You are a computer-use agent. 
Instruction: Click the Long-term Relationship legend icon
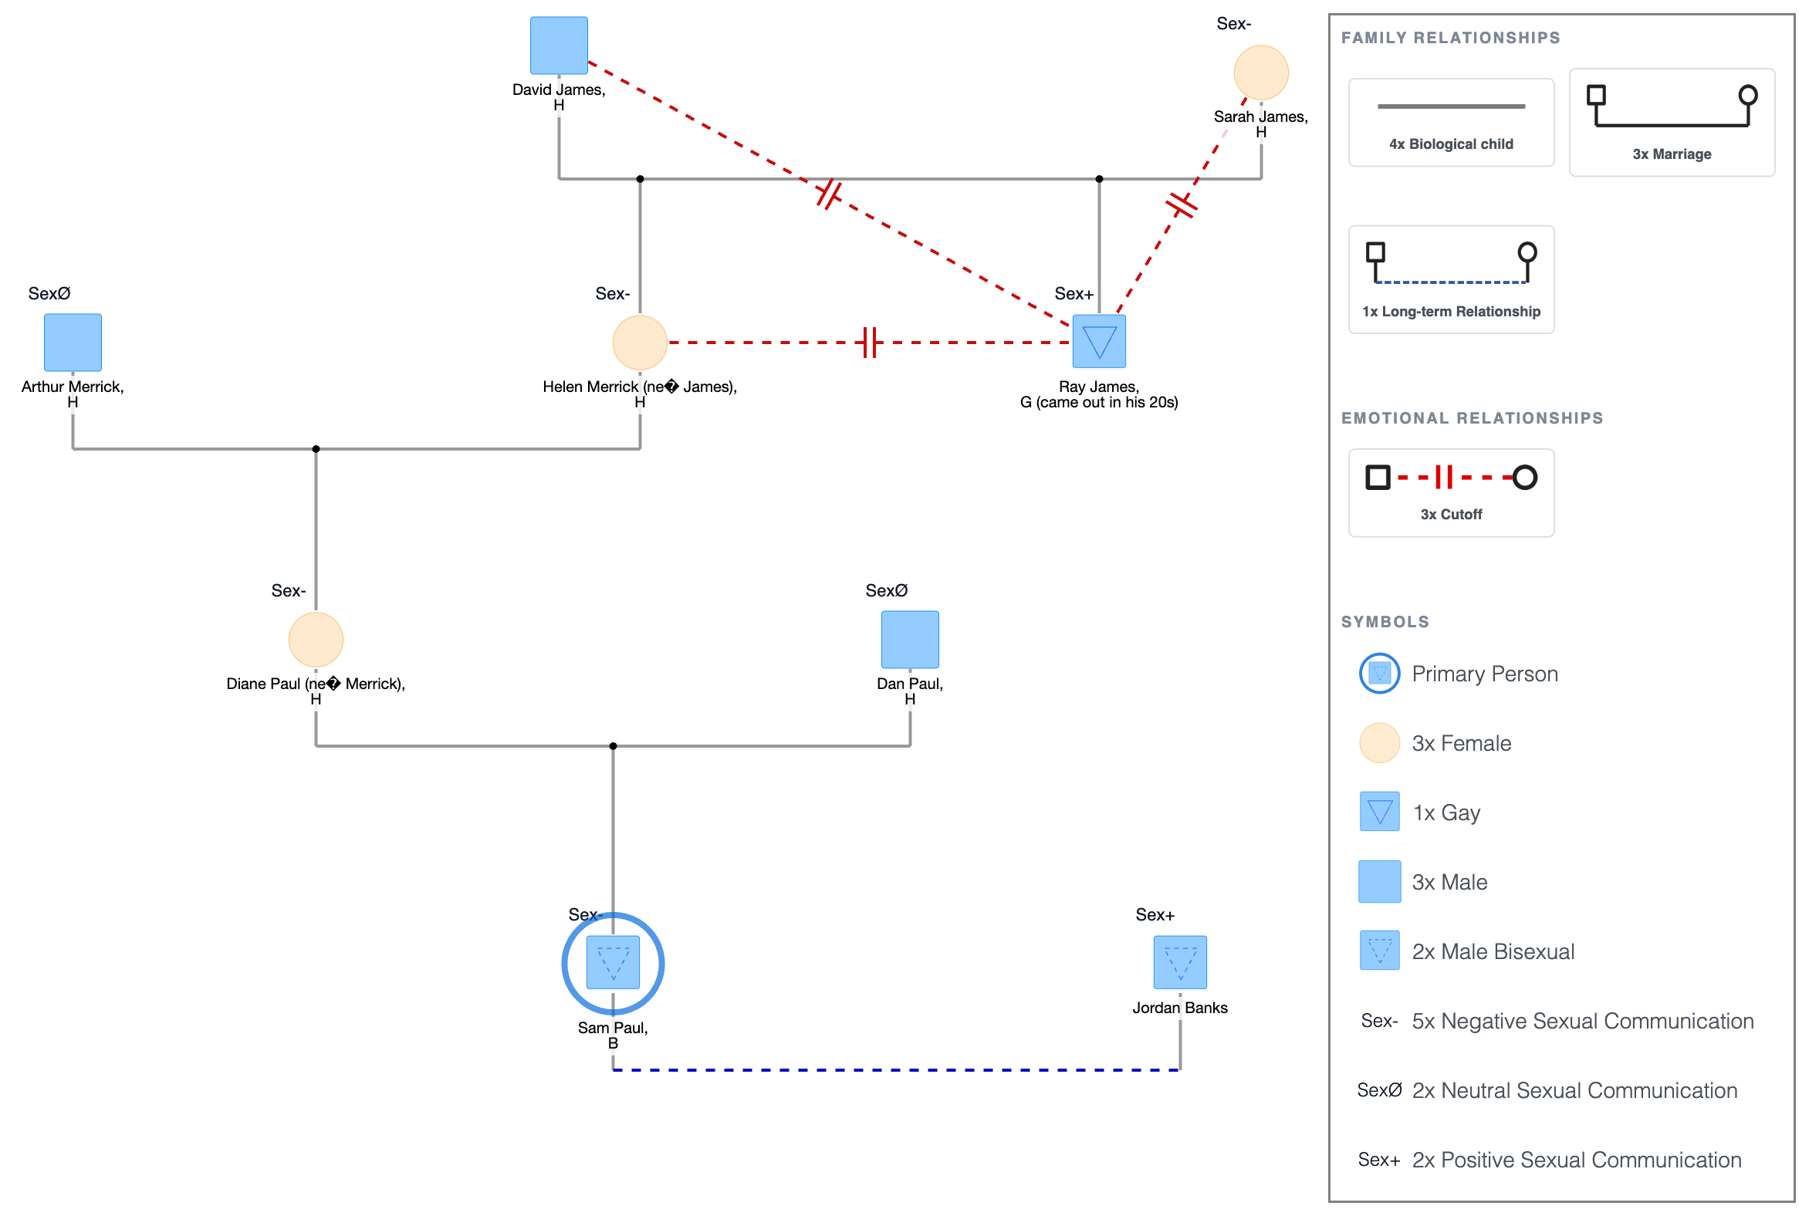(1451, 263)
